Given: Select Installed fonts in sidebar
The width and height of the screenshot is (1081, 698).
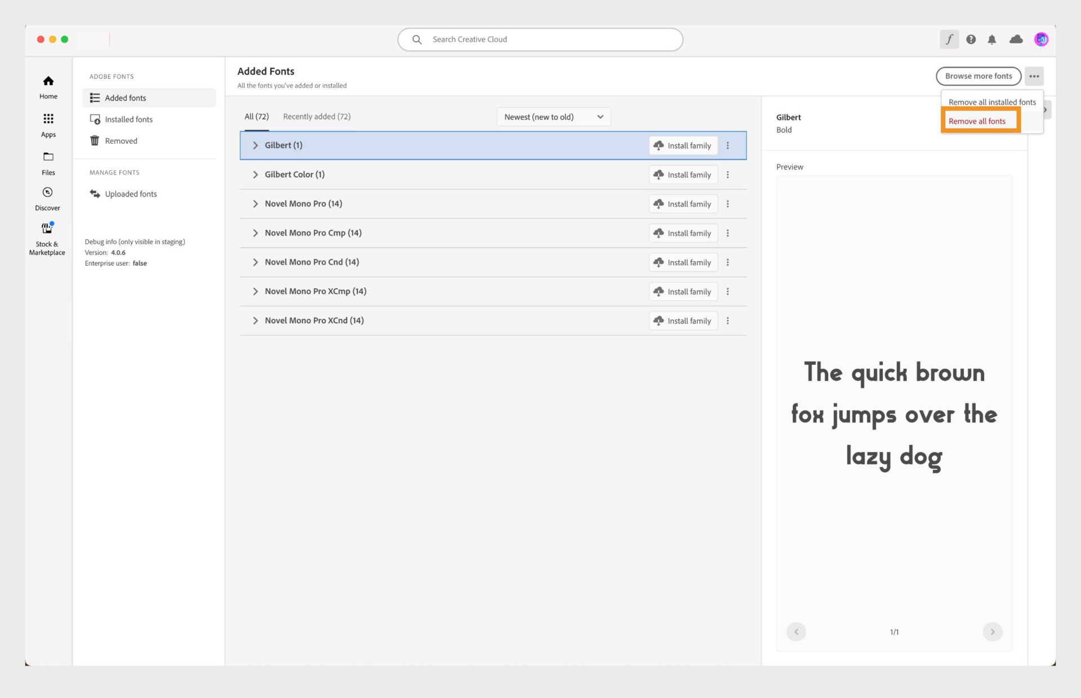Looking at the screenshot, I should [x=149, y=119].
